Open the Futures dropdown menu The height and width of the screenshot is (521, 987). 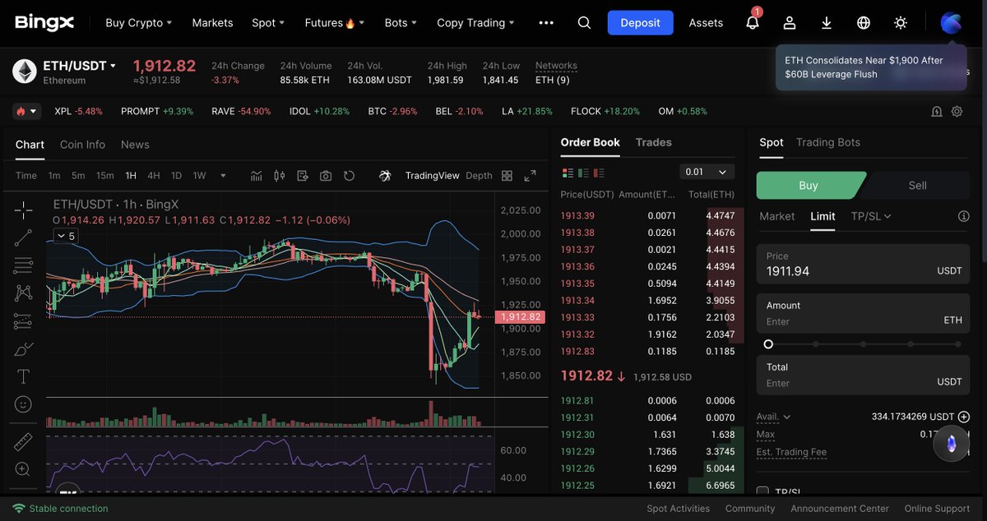(335, 23)
